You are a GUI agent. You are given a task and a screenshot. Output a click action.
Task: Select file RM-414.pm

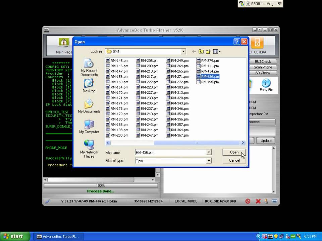click(208, 71)
